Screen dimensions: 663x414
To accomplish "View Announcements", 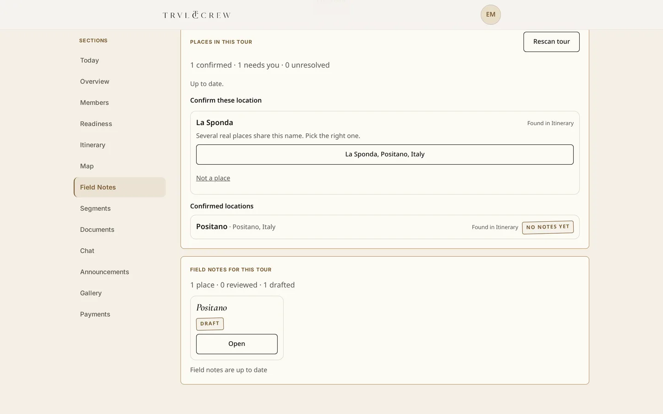I will 120,272.
